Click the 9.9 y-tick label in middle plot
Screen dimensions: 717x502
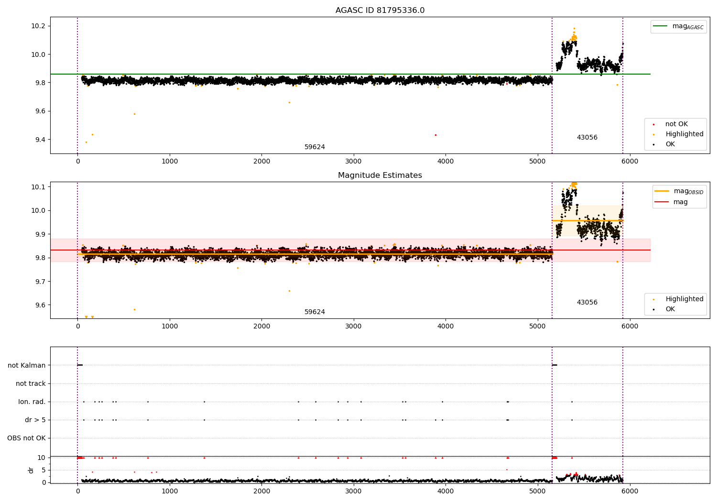[40, 234]
